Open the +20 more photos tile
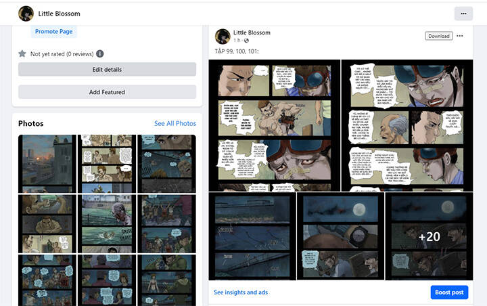487x306 pixels. [x=429, y=236]
